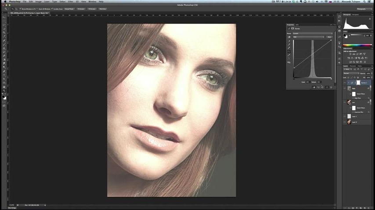Switch to the Channels tab
This screenshot has width=375, height=210.
[353, 66]
